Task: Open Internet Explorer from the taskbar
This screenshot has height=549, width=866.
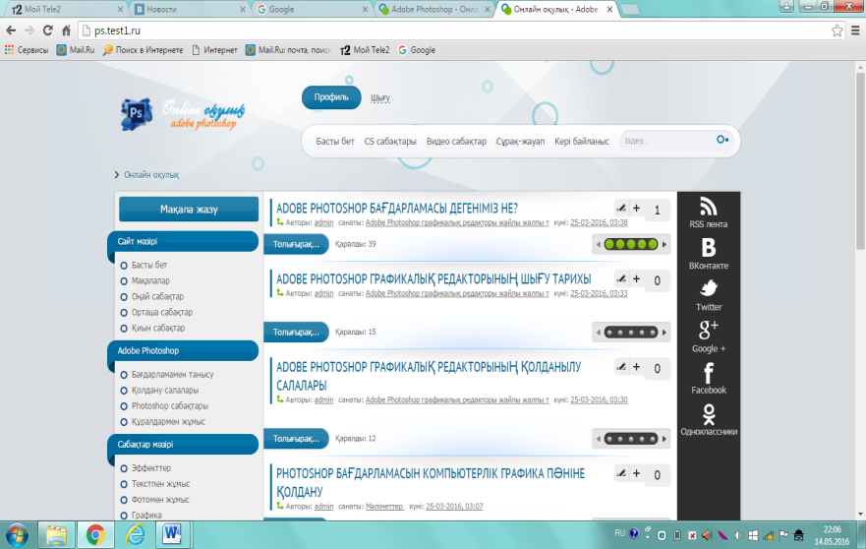Action: click(x=135, y=535)
